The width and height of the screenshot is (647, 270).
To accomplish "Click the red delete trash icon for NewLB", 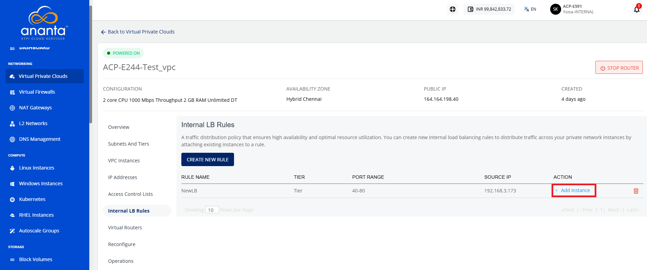I will coord(636,191).
